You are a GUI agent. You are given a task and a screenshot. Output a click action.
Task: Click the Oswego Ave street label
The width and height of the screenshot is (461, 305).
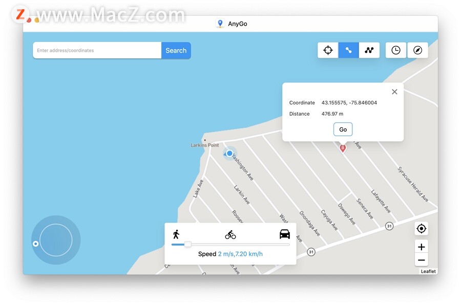pos(347,214)
